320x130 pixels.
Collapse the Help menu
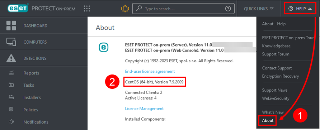coord(300,9)
